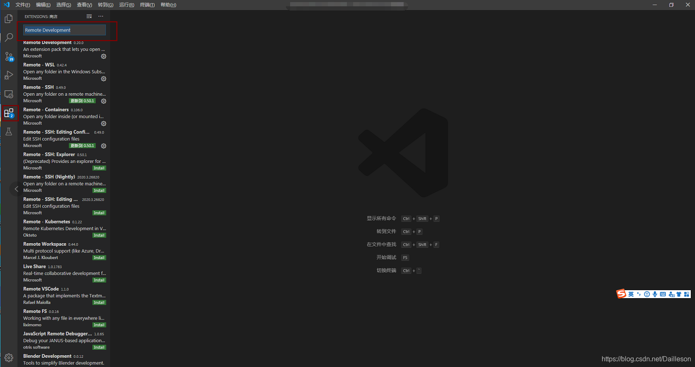
Task: Select Remote - Containers extension entry
Action: 64,116
